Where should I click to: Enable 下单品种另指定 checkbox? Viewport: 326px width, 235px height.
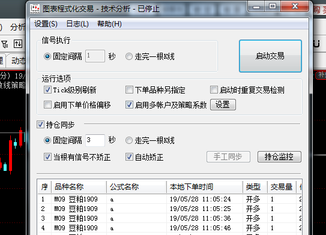pos(129,90)
